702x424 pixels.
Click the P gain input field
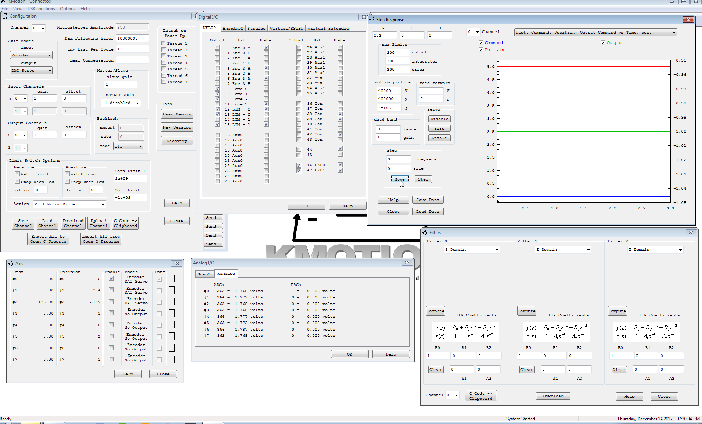tap(384, 36)
